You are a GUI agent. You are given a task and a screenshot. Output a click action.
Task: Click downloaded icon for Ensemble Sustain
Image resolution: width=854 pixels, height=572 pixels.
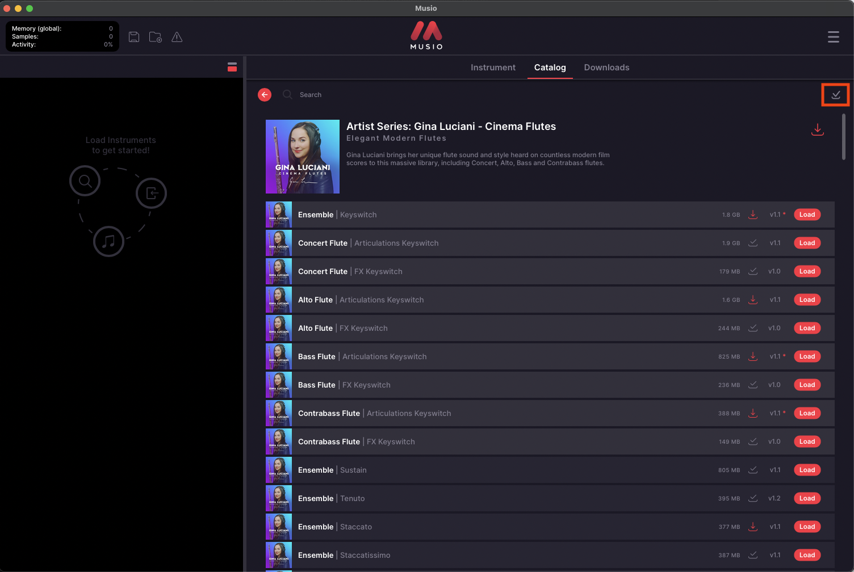[753, 470]
